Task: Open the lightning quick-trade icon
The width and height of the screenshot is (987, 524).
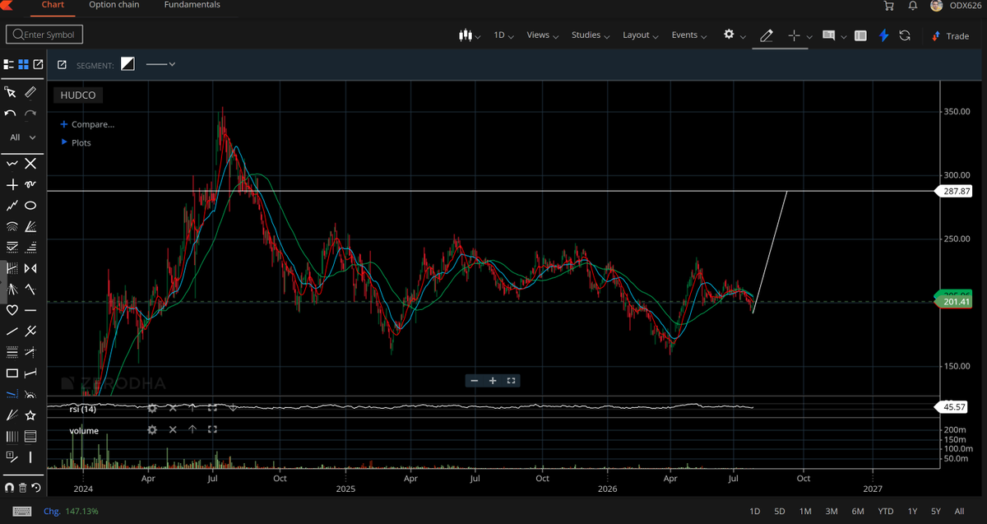Action: [x=884, y=35]
